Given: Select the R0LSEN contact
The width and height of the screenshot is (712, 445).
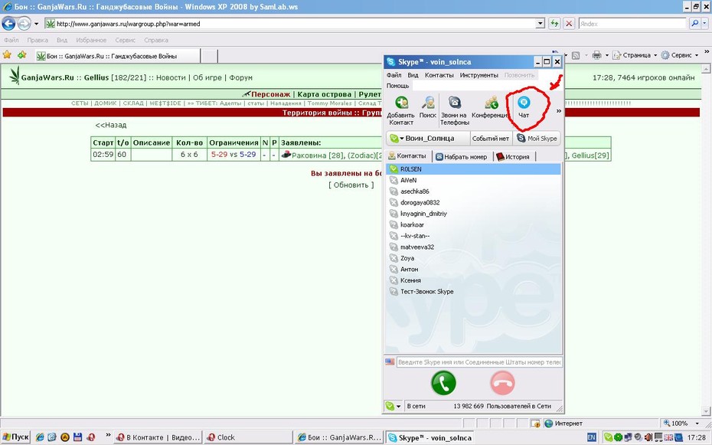Looking at the screenshot, I should [x=472, y=169].
